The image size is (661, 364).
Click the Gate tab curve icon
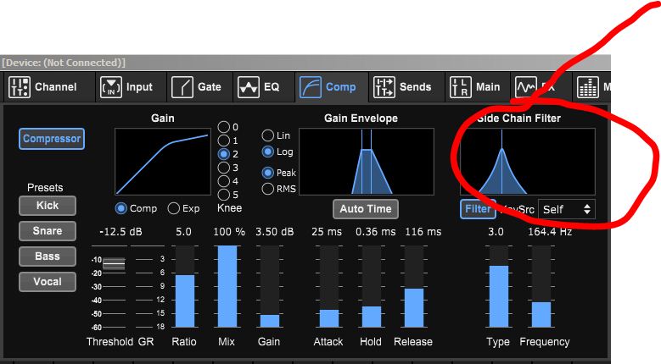click(x=182, y=87)
